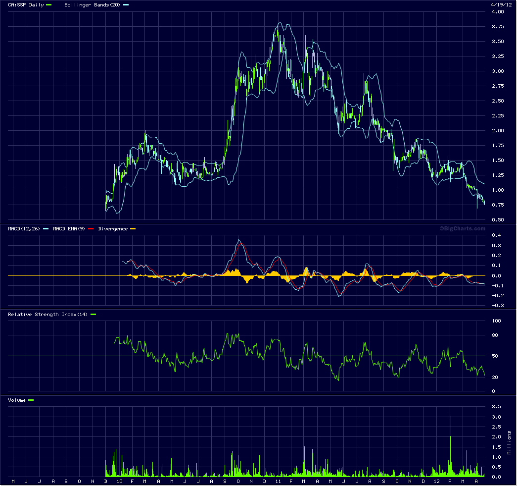Click the 3.75 price axis value

pos(498,27)
